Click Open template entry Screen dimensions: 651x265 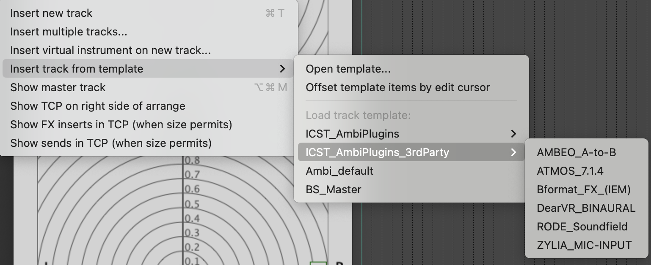[x=348, y=69]
